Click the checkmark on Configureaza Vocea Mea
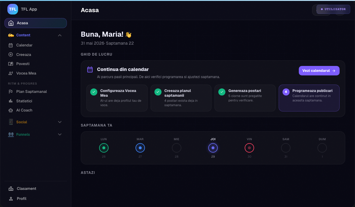Image resolution: width=355 pixels, height=207 pixels. click(x=94, y=92)
